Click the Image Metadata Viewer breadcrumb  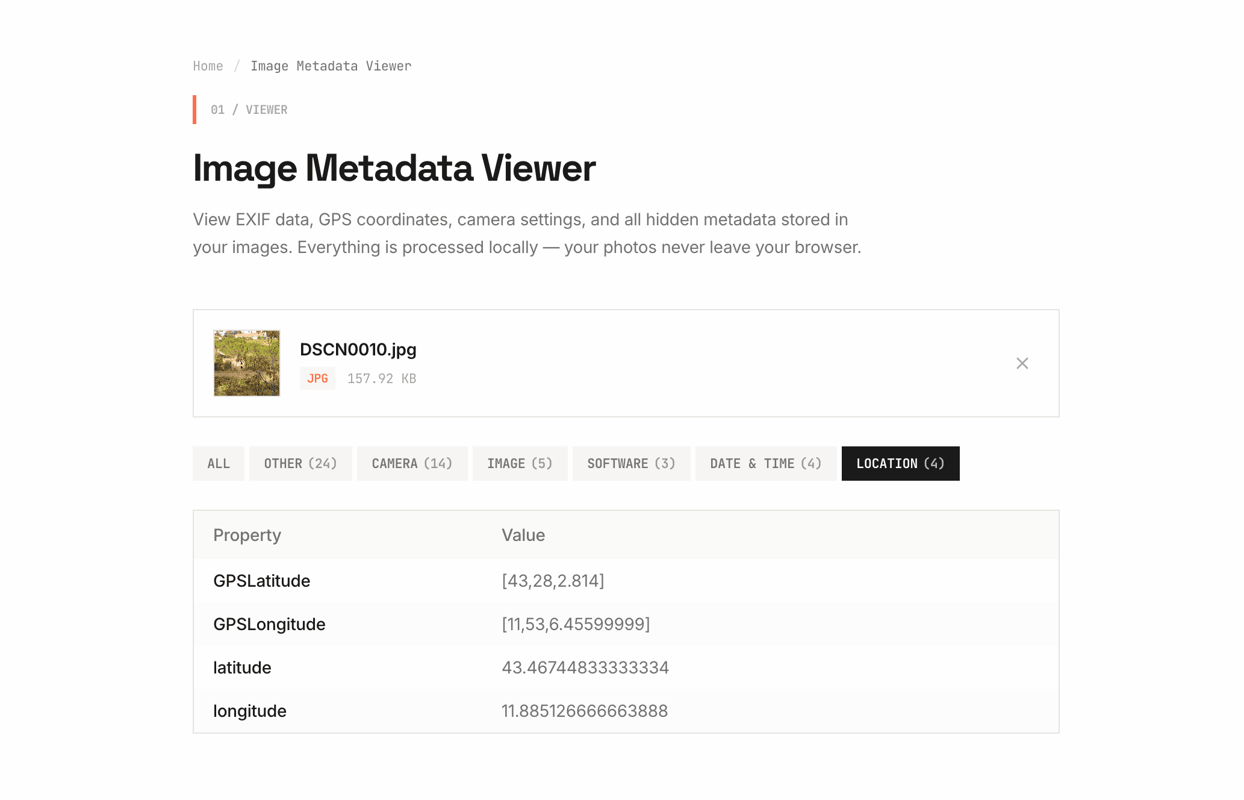(x=331, y=66)
